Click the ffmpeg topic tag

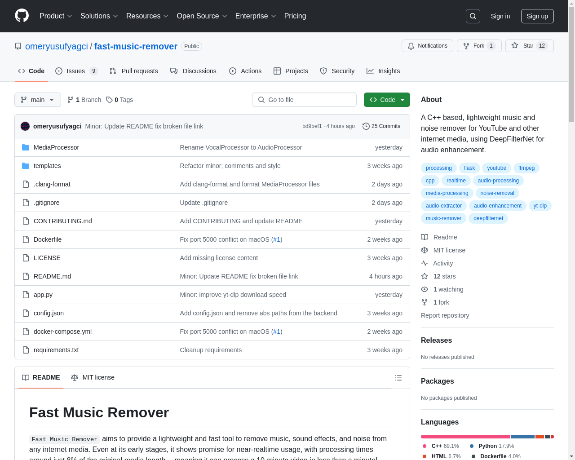(526, 168)
